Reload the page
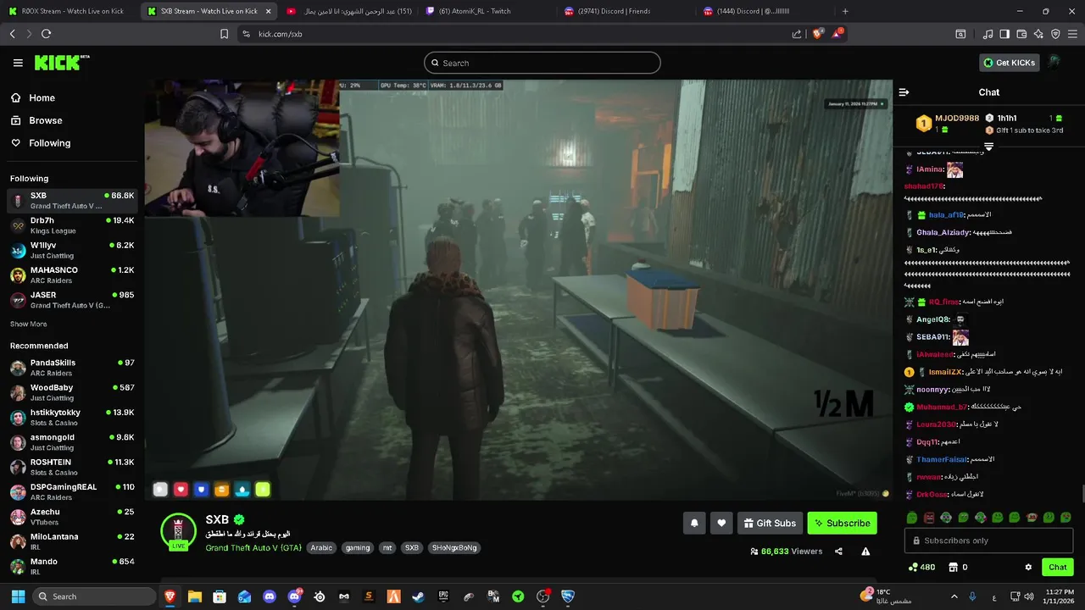 [46, 34]
